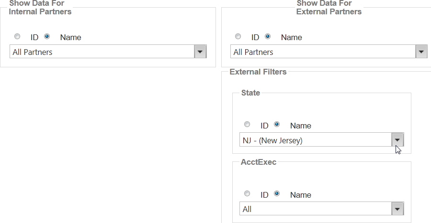431x223 pixels.
Task: Expand the External Partners dropdown arrow button
Action: (x=421, y=52)
